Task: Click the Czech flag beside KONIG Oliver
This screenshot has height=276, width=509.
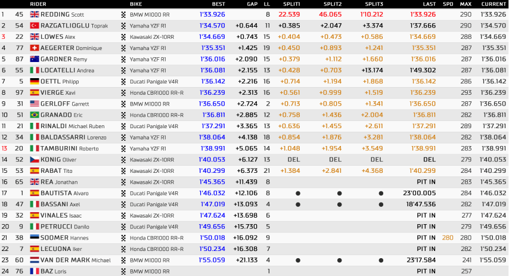Action: click(x=35, y=159)
